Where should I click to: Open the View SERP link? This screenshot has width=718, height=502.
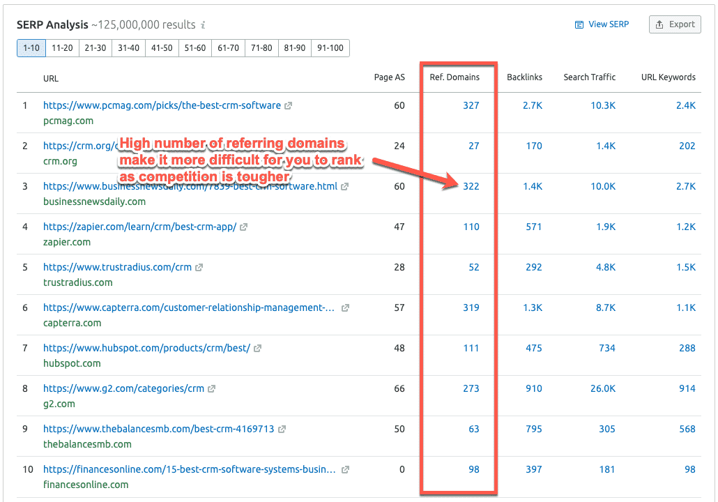(602, 24)
